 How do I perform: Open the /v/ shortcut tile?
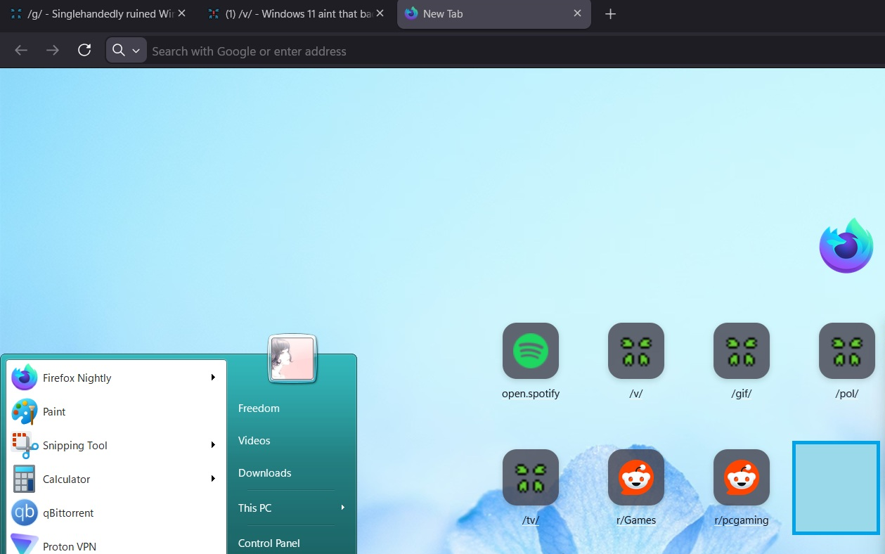[x=636, y=351]
